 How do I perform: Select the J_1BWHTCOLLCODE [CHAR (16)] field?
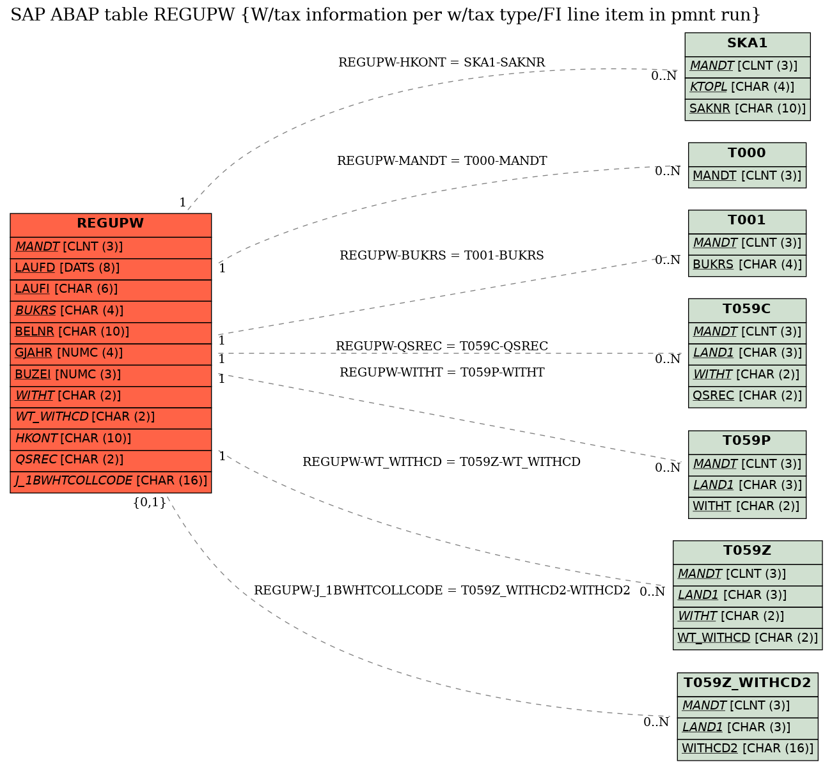111,482
